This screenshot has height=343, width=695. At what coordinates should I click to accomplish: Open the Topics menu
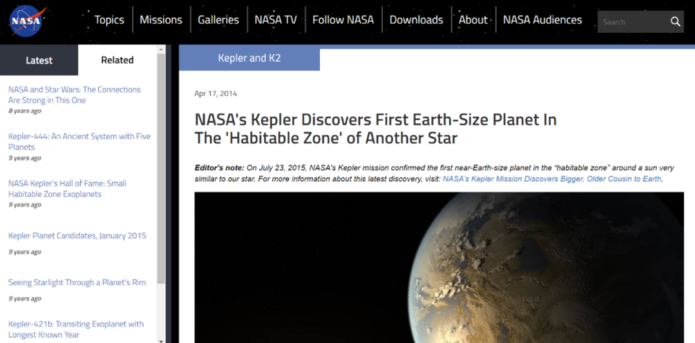(109, 20)
